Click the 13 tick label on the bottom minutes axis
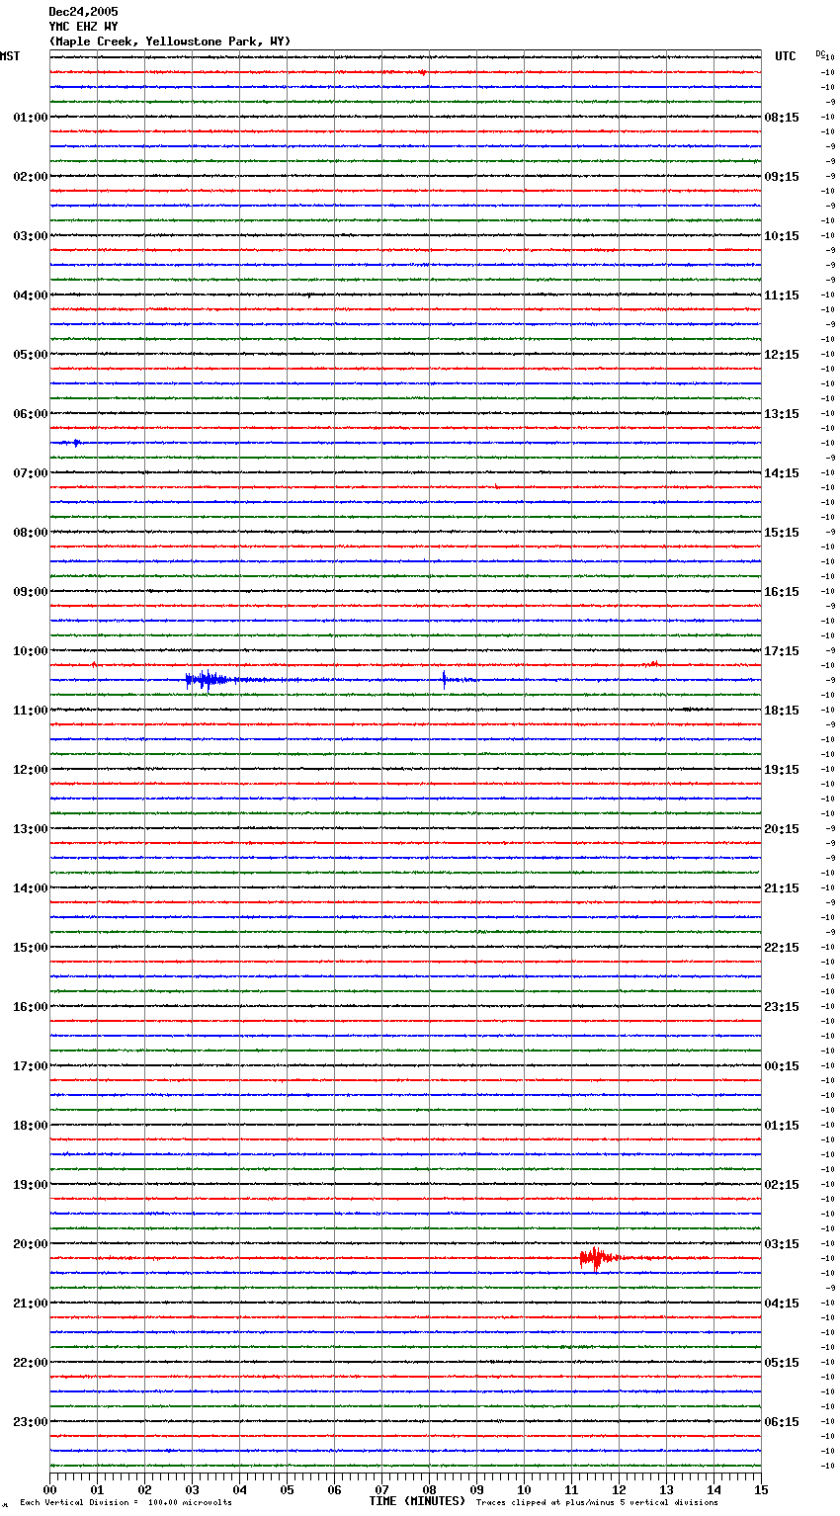The image size is (840, 1516). [666, 1490]
